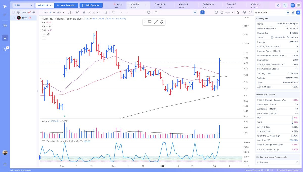The image size is (303, 172).
Task: Toggle the PLTR row checkbox
Action: point(13,18)
